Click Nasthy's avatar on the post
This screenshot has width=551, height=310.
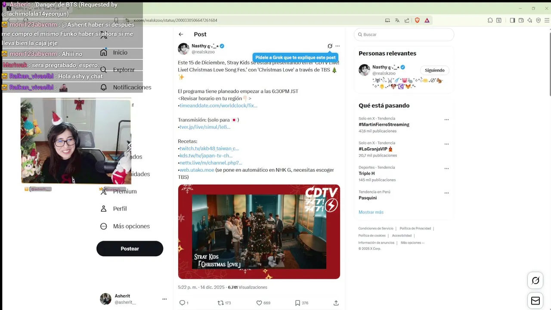[x=184, y=49]
